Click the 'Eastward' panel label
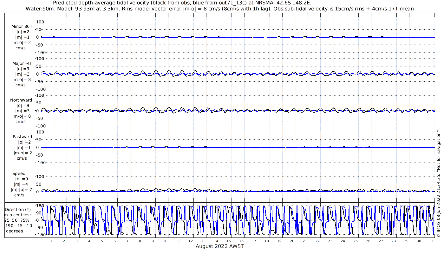This screenshot has width=444, height=253. point(23,137)
